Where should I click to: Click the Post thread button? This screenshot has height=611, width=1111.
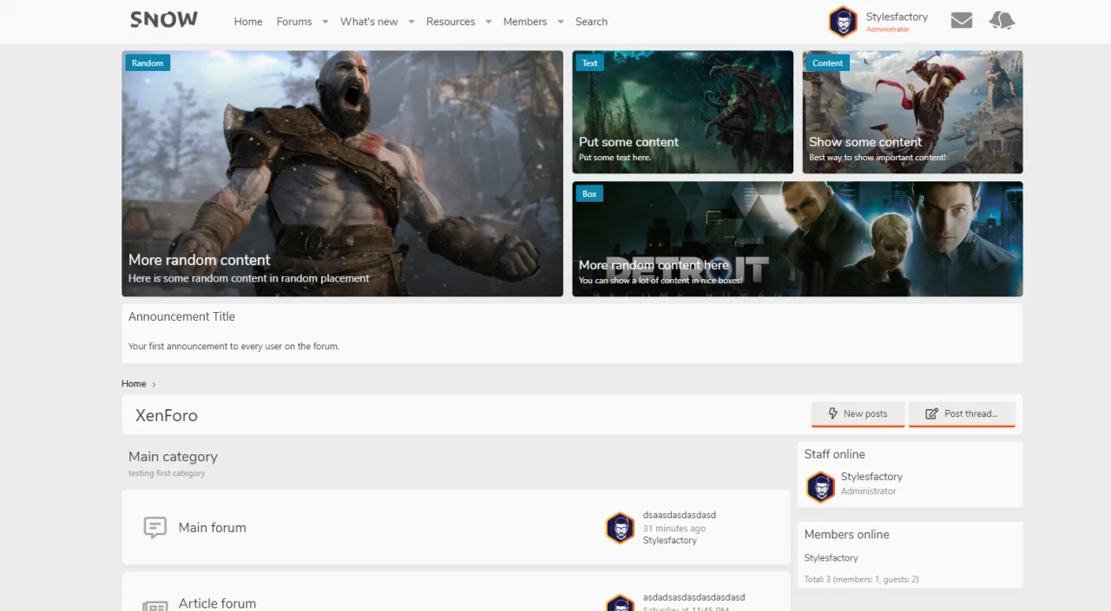tap(962, 413)
